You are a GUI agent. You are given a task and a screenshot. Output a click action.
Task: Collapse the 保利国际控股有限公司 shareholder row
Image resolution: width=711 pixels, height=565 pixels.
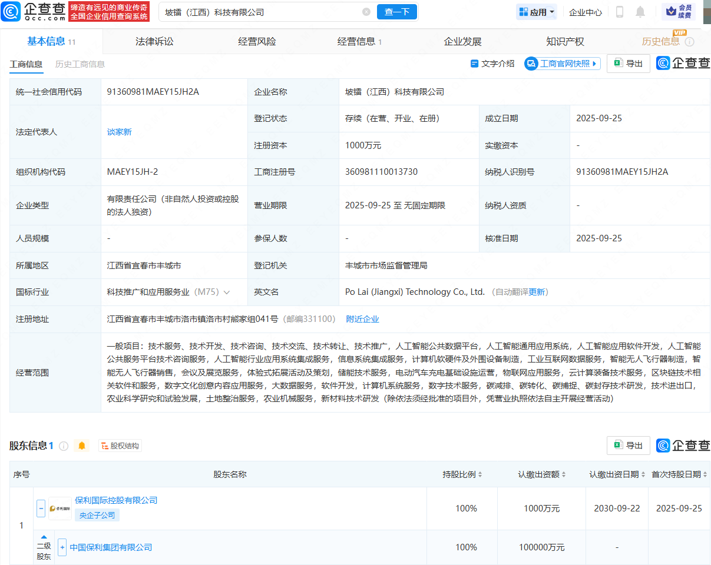point(41,508)
